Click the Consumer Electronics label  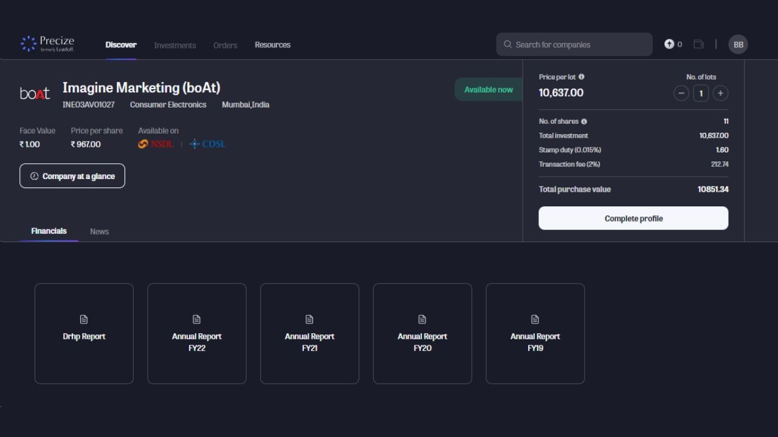point(168,105)
